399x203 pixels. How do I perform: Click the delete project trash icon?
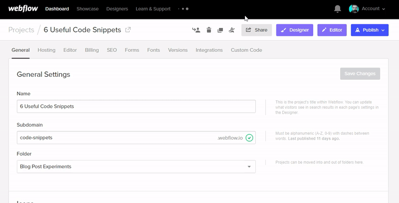point(208,30)
